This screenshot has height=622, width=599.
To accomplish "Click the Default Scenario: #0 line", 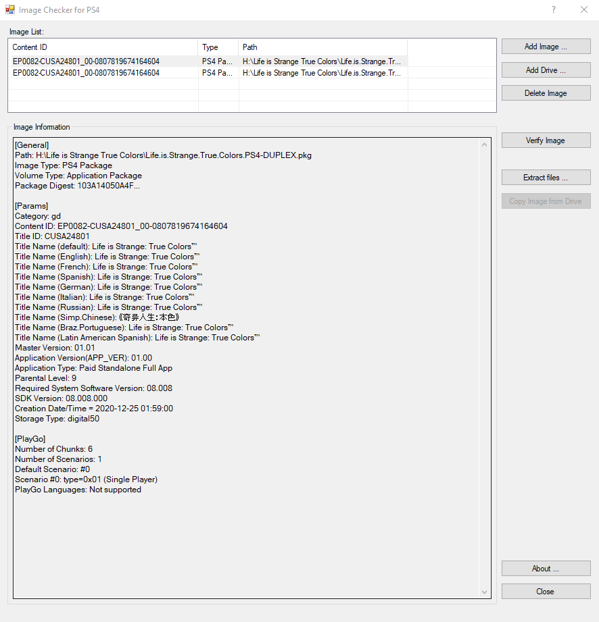I will pos(53,469).
